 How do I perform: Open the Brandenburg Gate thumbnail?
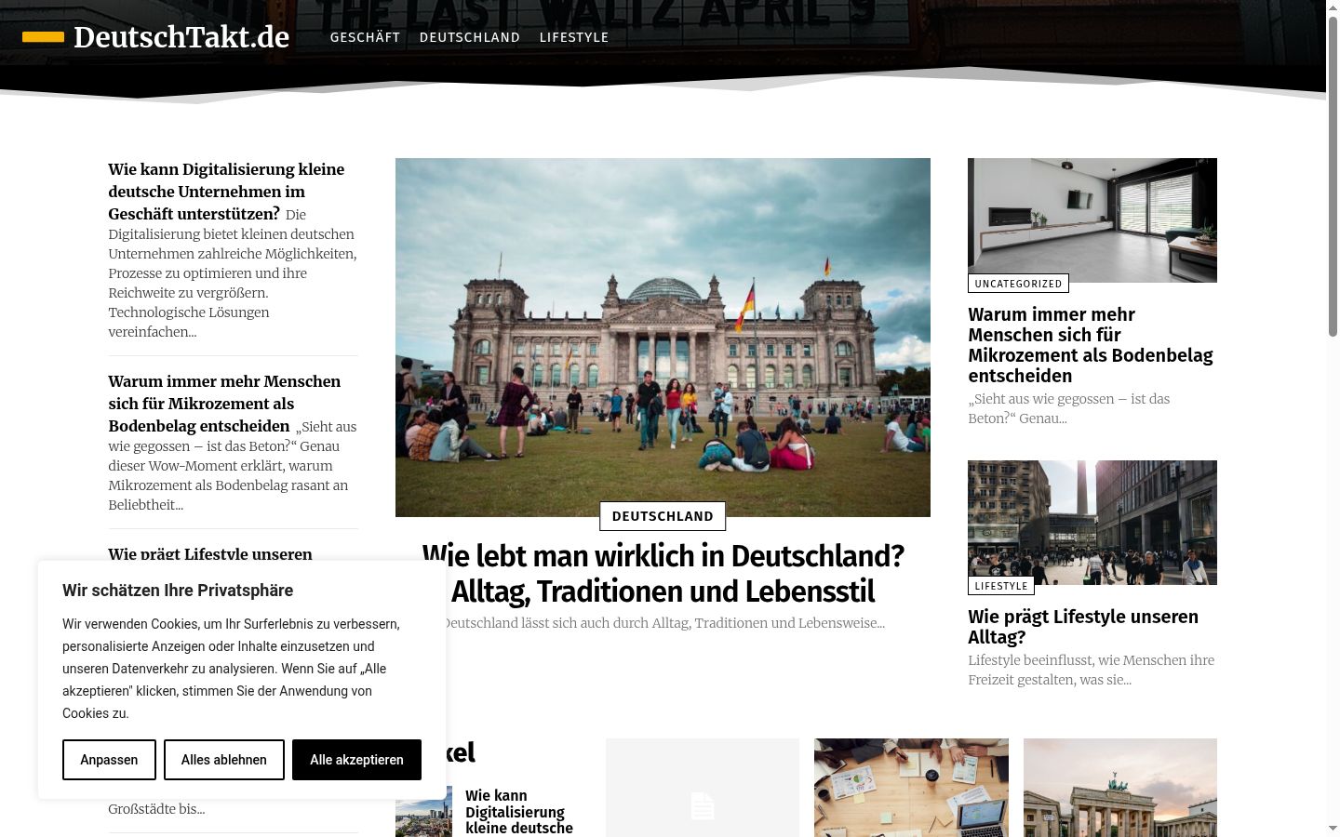point(1120,788)
